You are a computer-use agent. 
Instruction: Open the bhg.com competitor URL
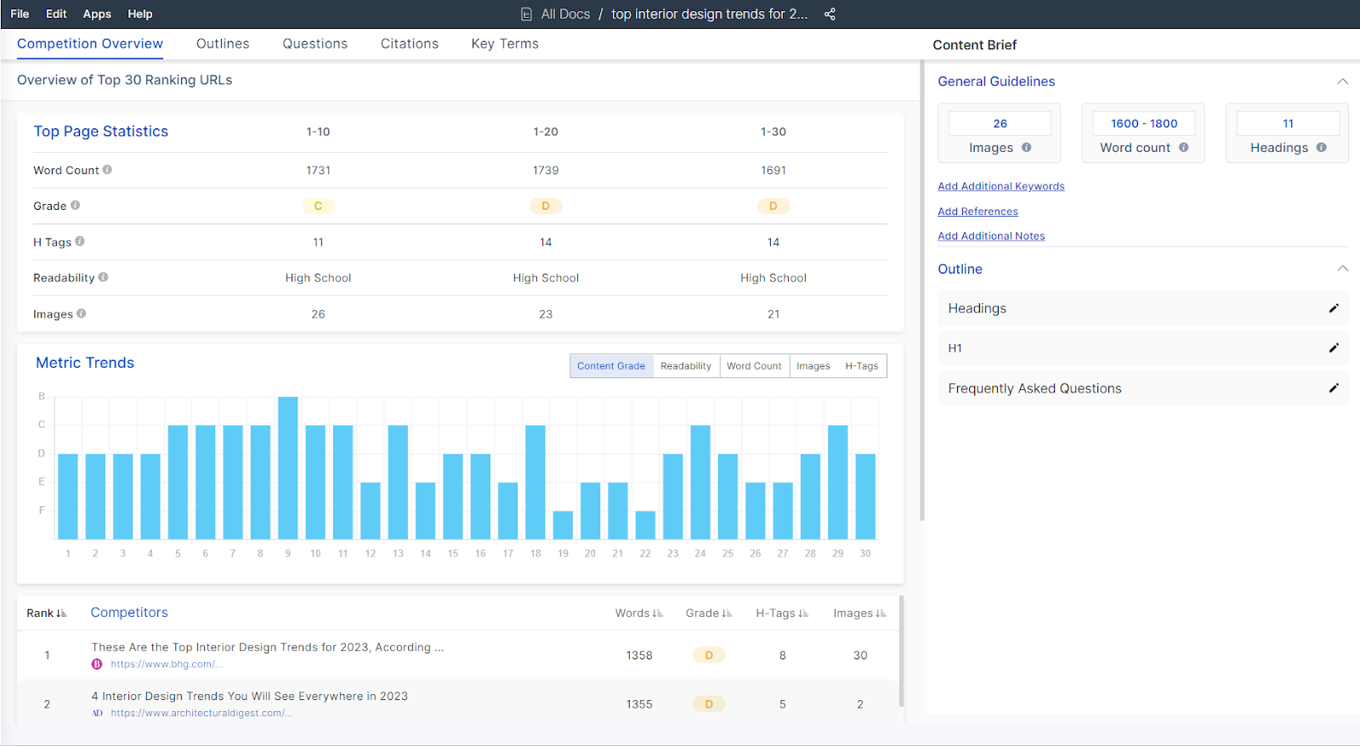coord(166,664)
